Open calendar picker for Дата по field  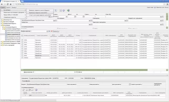coord(83,17)
